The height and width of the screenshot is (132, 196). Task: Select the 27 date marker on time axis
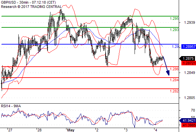(x=10, y=130)
